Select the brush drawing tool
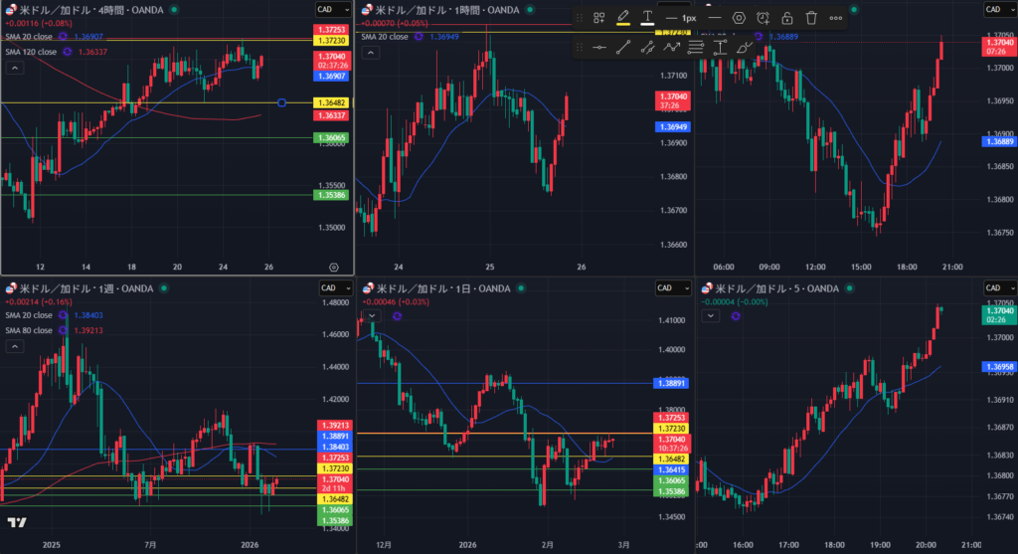1018x554 pixels. click(x=745, y=47)
